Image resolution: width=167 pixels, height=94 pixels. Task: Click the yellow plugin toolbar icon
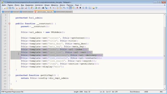click(x=93, y=8)
